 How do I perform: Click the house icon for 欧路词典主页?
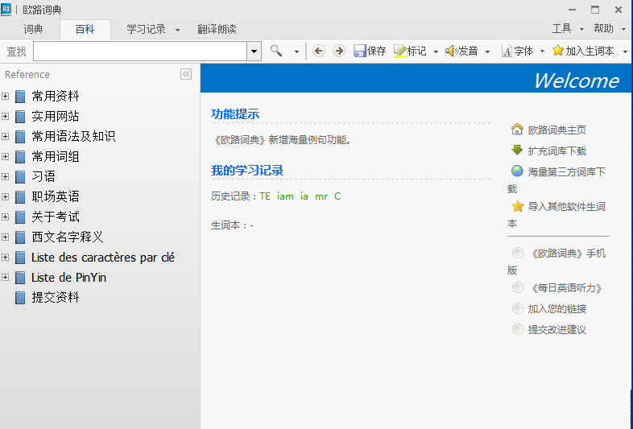(x=517, y=129)
